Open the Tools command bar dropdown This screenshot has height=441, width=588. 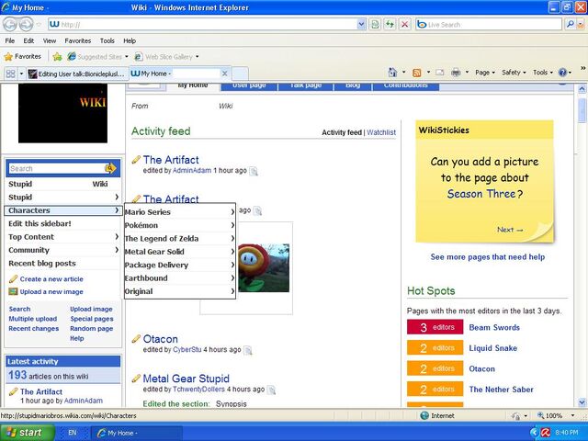click(543, 73)
